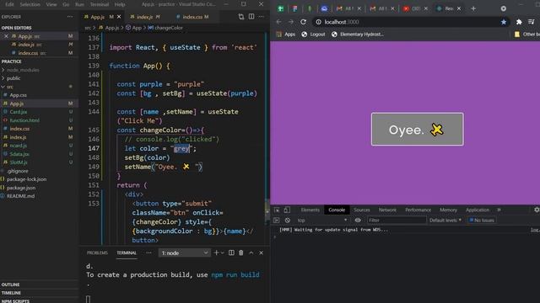The image size is (540, 303).
Task: Bookmark this page with star icon
Action: 504,22
